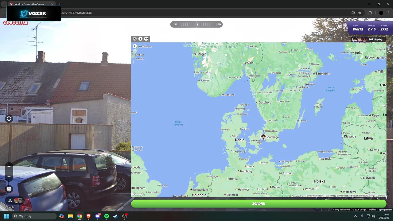Open the tab search dropdown arrow

point(4,4)
